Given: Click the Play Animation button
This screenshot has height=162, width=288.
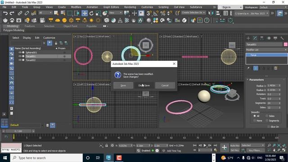Looking at the screenshot, I should pyautogui.click(x=205, y=145).
